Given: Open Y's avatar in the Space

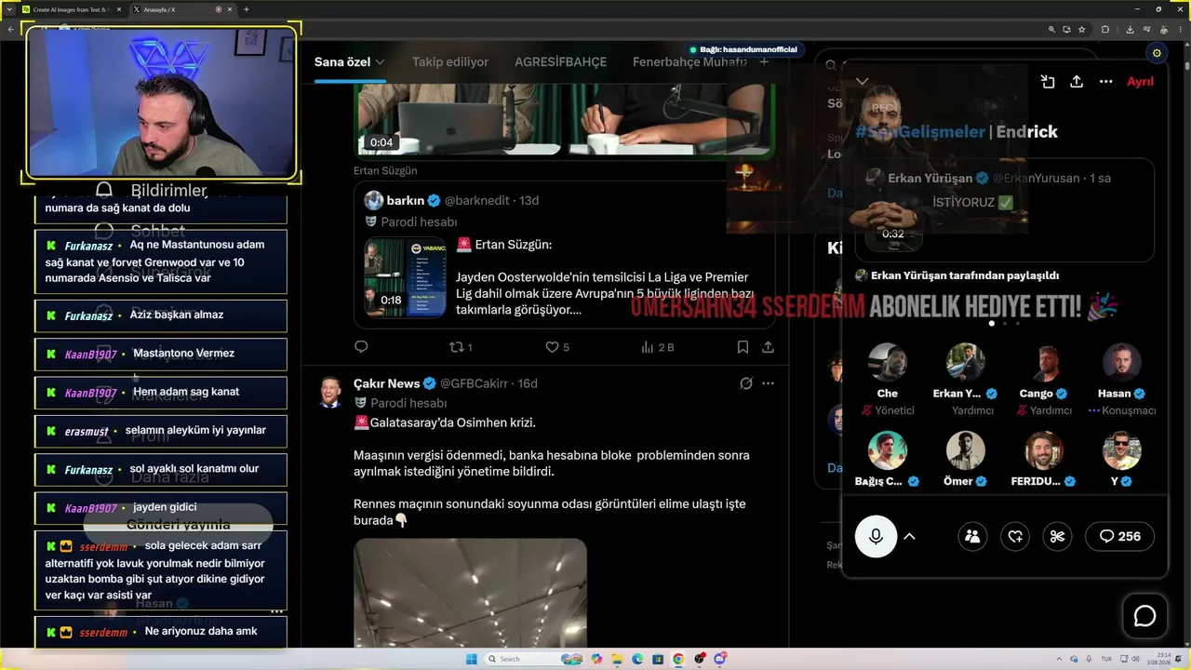Looking at the screenshot, I should [1122, 450].
